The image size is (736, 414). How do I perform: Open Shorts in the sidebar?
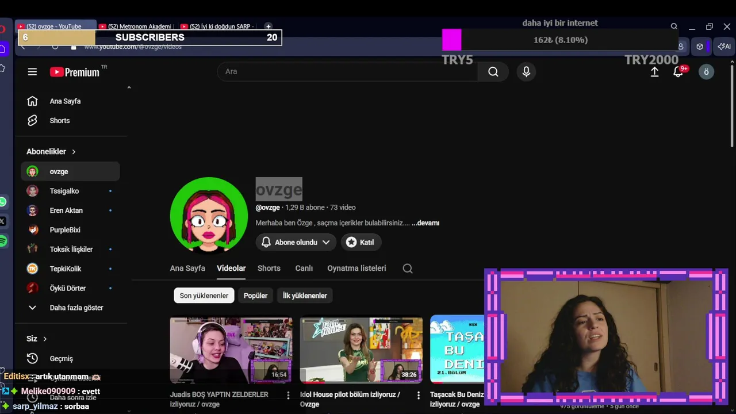[x=70, y=121]
